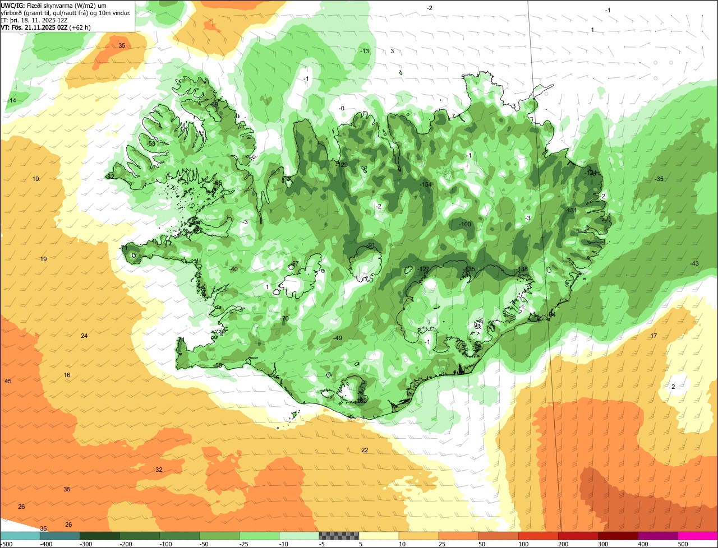This screenshot has height=548, width=718.
Task: Click the pale yellow 5 to 10 swatch
Action: point(379,536)
